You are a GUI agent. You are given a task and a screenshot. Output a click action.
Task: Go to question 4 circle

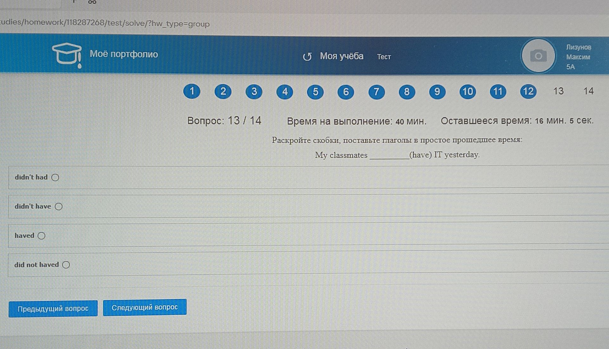point(285,92)
